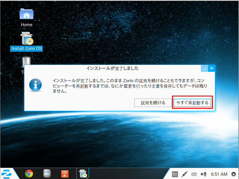
Task: Launch Google Chrome from the taskbar
Action: coord(29,174)
